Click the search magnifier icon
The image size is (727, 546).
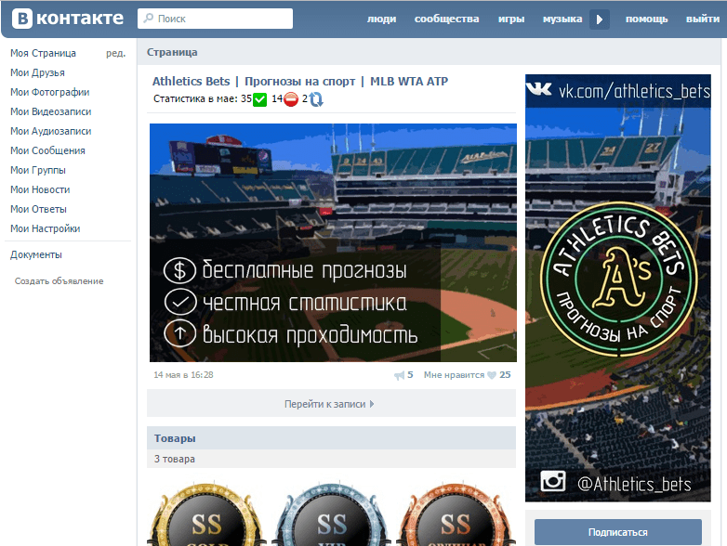click(x=148, y=18)
